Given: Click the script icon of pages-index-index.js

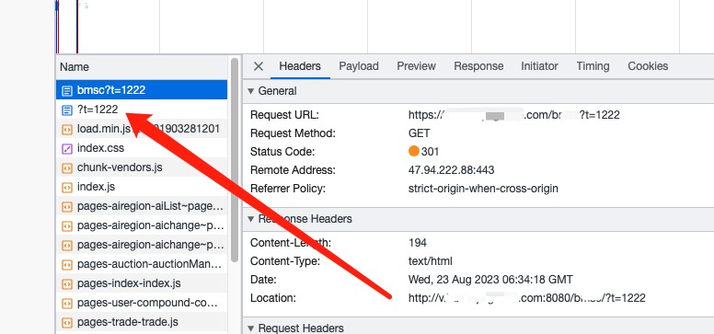Looking at the screenshot, I should click(x=67, y=284).
